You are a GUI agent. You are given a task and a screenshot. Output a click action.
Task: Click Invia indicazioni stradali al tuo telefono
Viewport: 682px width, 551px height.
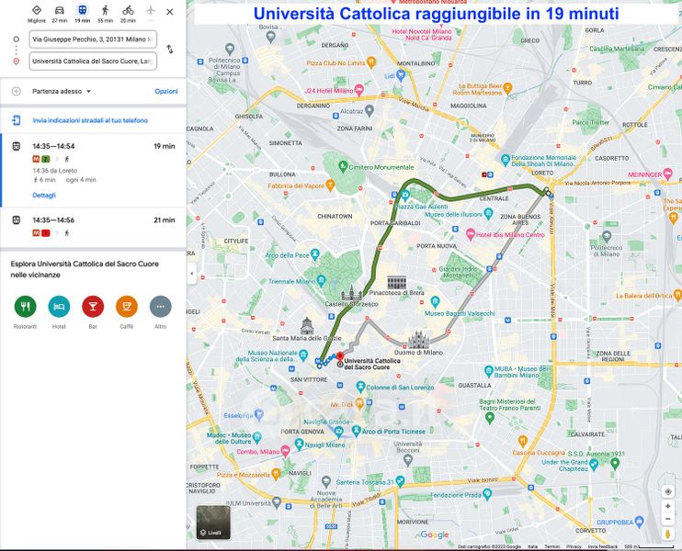pyautogui.click(x=90, y=120)
